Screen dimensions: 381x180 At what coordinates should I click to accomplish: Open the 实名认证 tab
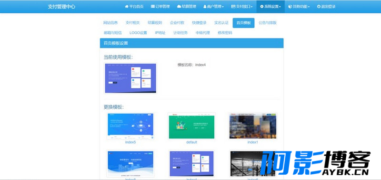pos(221,23)
